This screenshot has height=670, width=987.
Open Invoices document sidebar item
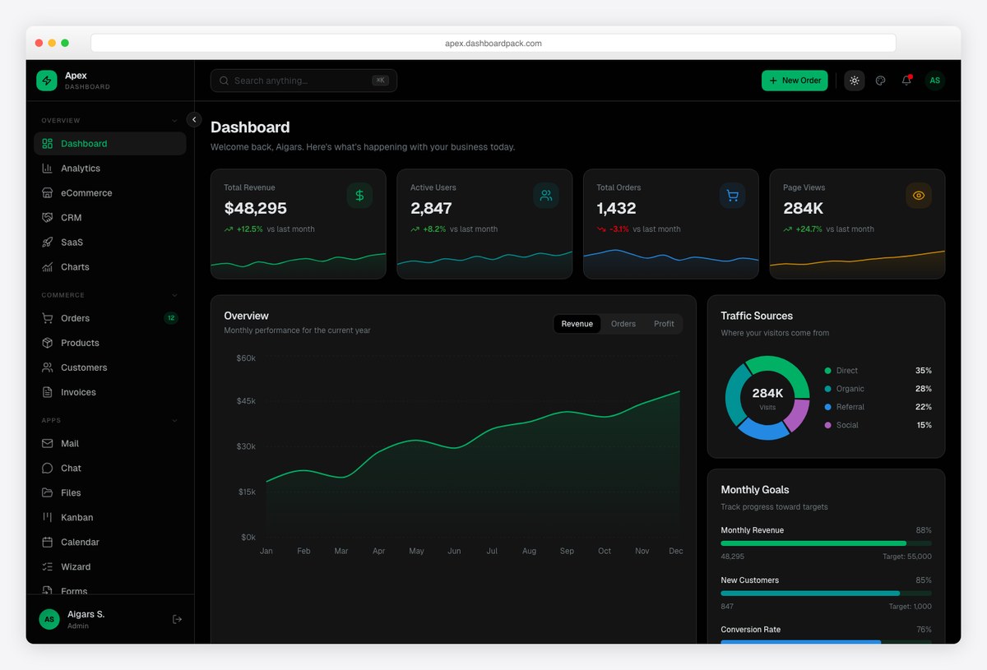pyautogui.click(x=110, y=392)
